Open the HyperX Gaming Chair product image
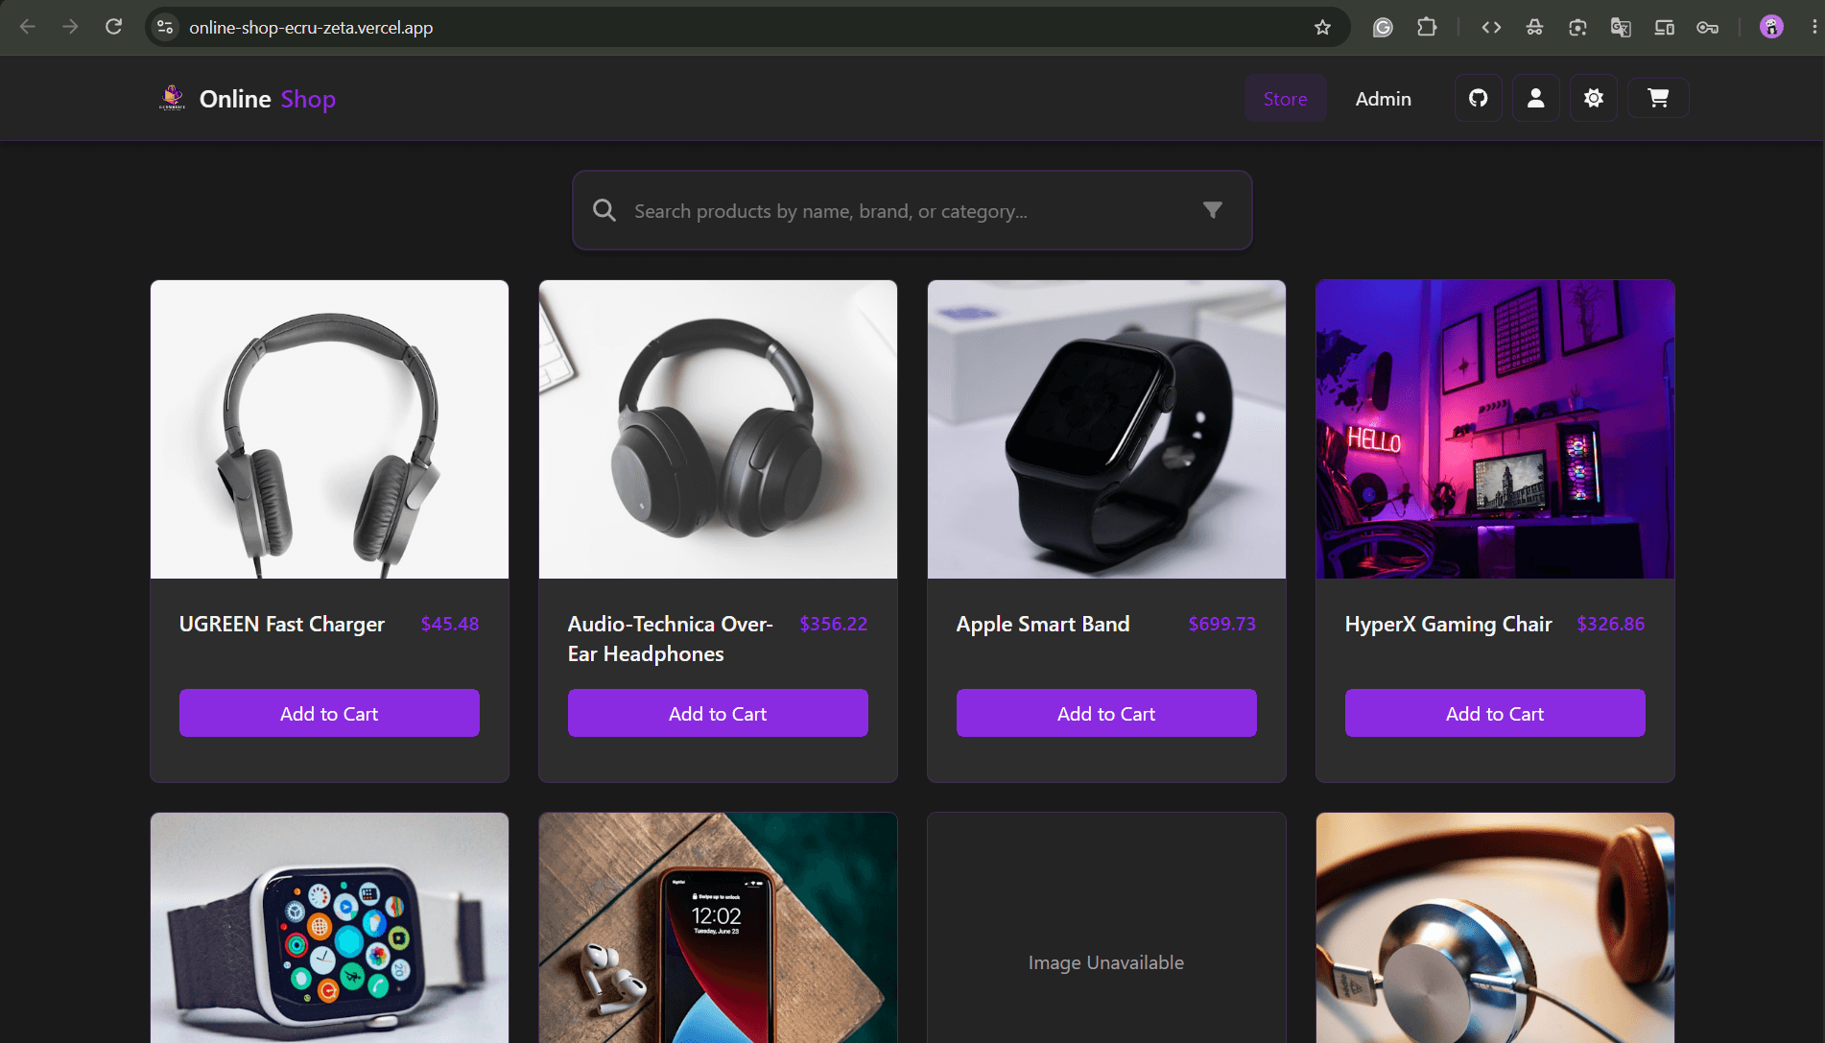Viewport: 1825px width, 1043px height. pyautogui.click(x=1495, y=429)
